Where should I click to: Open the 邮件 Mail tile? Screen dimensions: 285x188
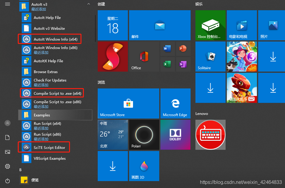coord(160,25)
